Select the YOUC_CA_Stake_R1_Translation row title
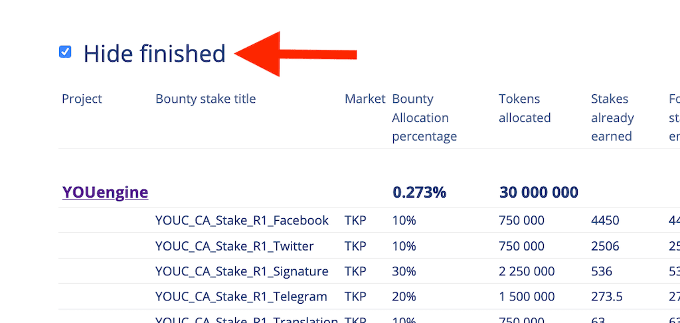The image size is (680, 323). pos(247,320)
